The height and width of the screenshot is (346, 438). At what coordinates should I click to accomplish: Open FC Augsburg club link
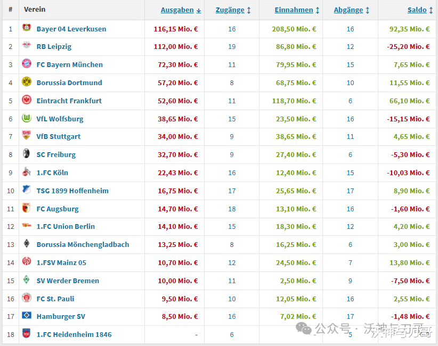pyautogui.click(x=58, y=209)
